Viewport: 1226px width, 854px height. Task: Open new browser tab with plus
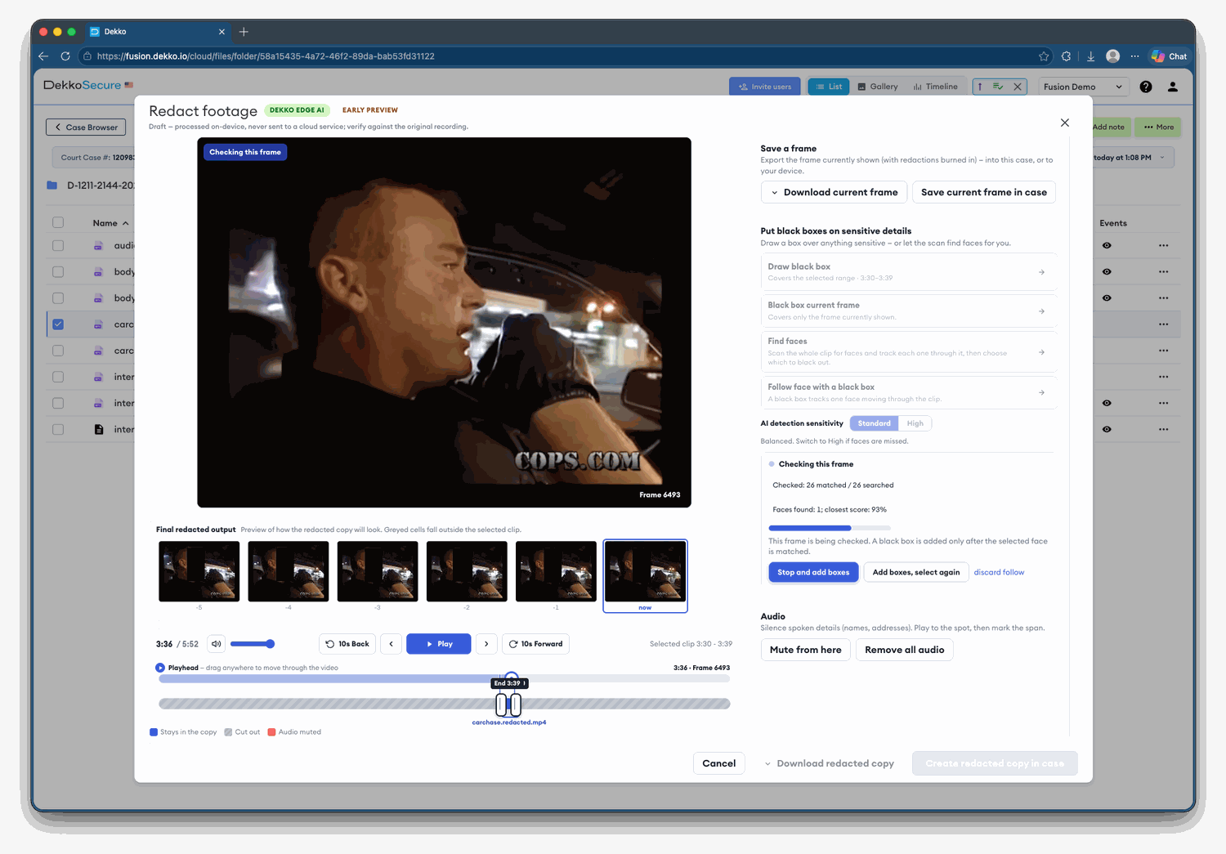(x=244, y=32)
